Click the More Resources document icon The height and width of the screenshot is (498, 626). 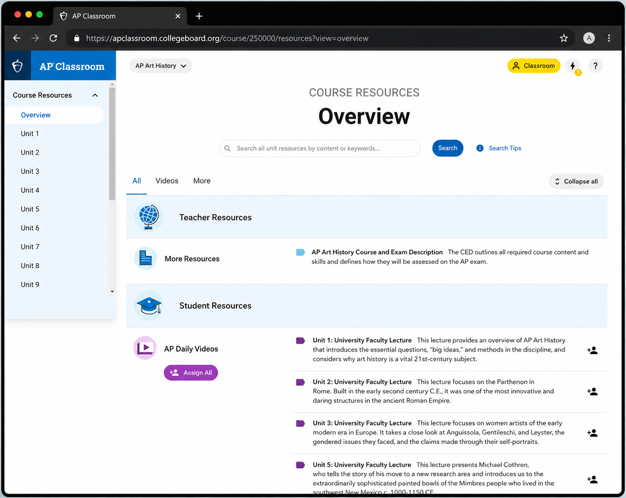click(146, 258)
